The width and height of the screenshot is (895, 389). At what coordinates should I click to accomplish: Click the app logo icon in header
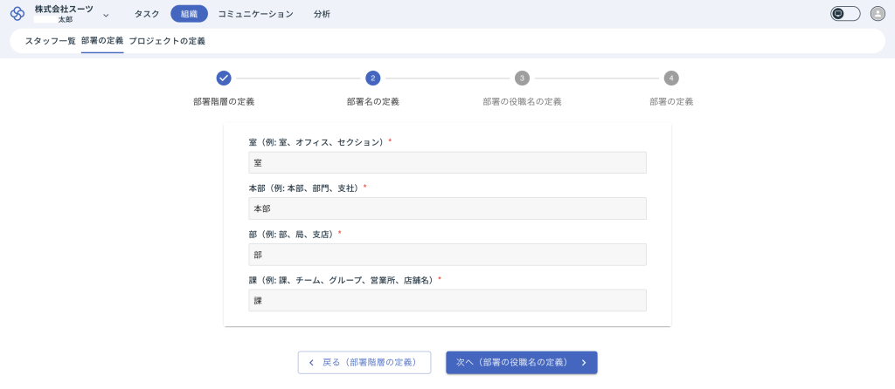point(17,14)
